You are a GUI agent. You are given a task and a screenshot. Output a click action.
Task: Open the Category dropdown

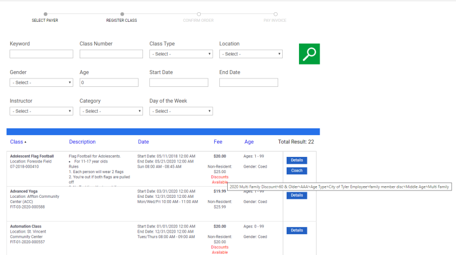pos(111,111)
